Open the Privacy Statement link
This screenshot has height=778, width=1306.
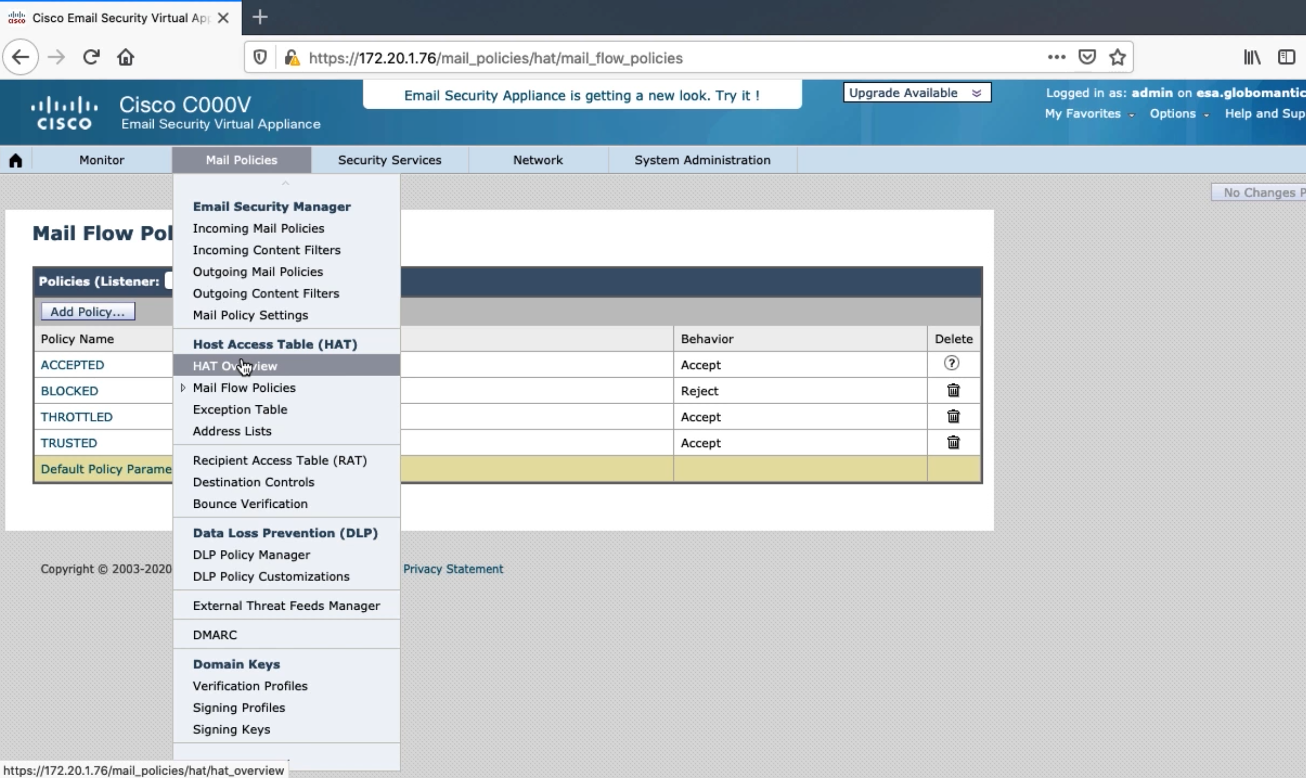pyautogui.click(x=453, y=569)
